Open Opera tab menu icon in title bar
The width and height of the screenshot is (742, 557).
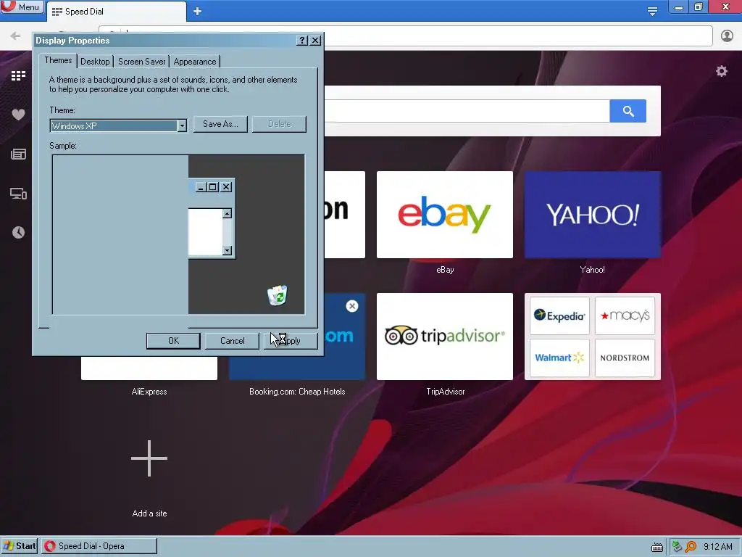point(652,11)
